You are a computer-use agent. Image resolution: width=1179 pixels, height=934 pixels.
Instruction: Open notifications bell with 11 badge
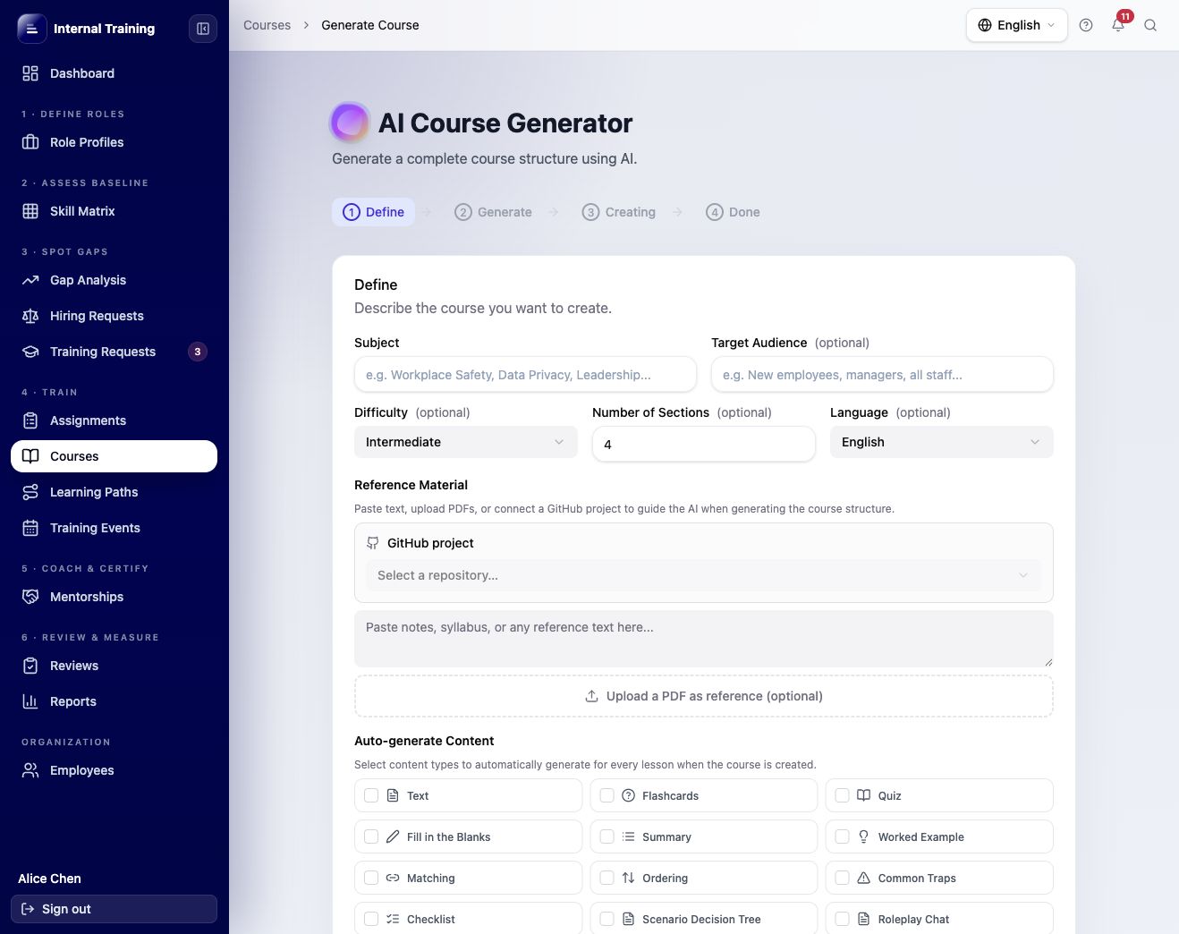point(1118,25)
